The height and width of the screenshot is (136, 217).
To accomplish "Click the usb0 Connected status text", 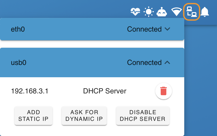I will point(144,63).
